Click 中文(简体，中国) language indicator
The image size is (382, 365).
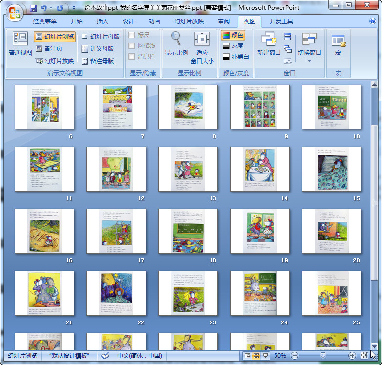point(140,356)
